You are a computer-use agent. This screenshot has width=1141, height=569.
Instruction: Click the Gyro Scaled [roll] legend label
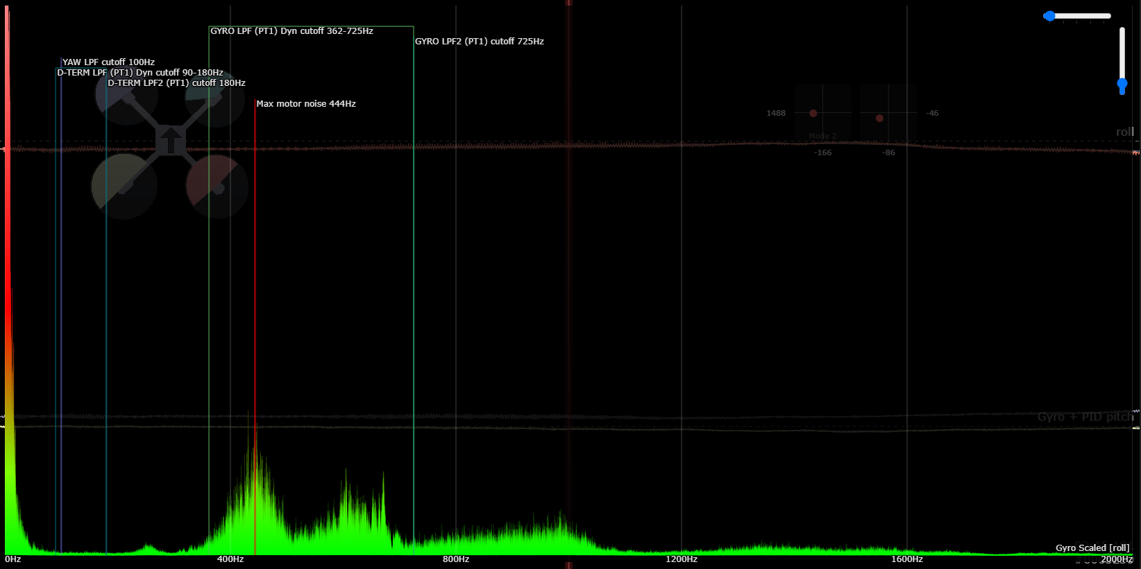pos(1092,548)
